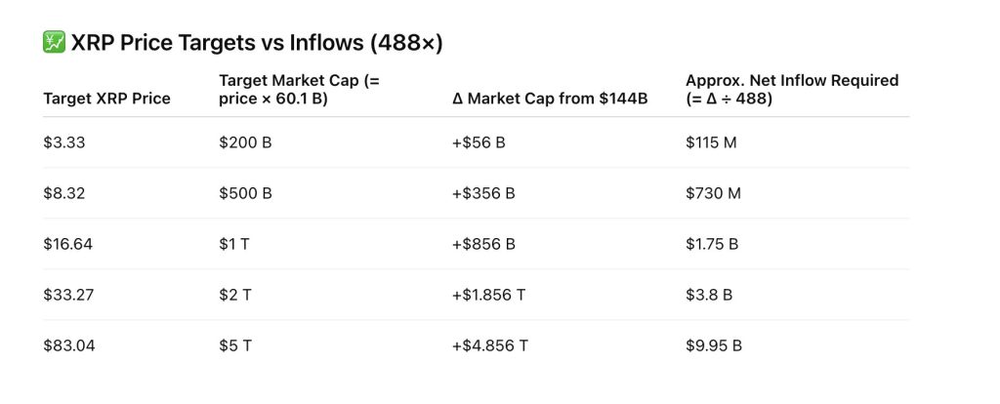Select the +$856 B delta cell
The image size is (1000, 404).
click(x=483, y=244)
